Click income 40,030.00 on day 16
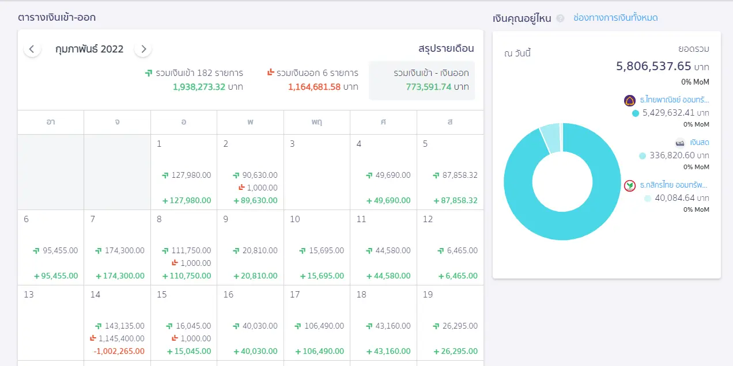The height and width of the screenshot is (366, 733). [x=260, y=326]
